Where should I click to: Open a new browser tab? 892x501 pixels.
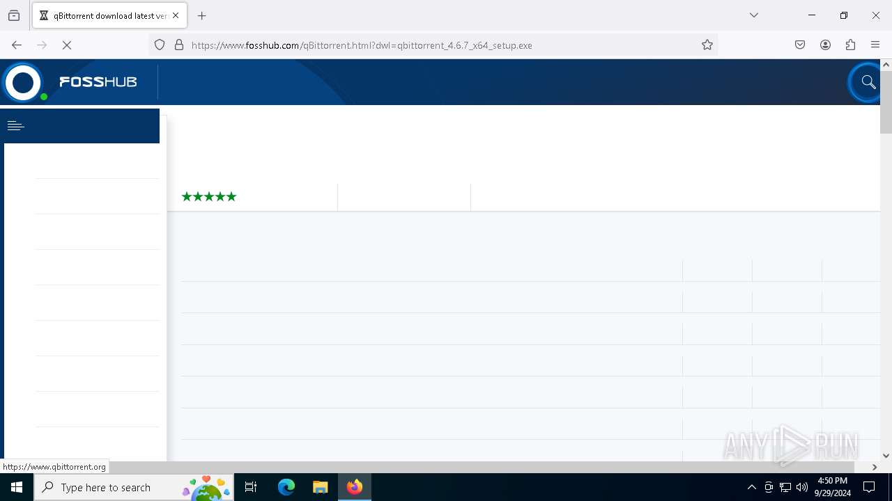(x=202, y=15)
